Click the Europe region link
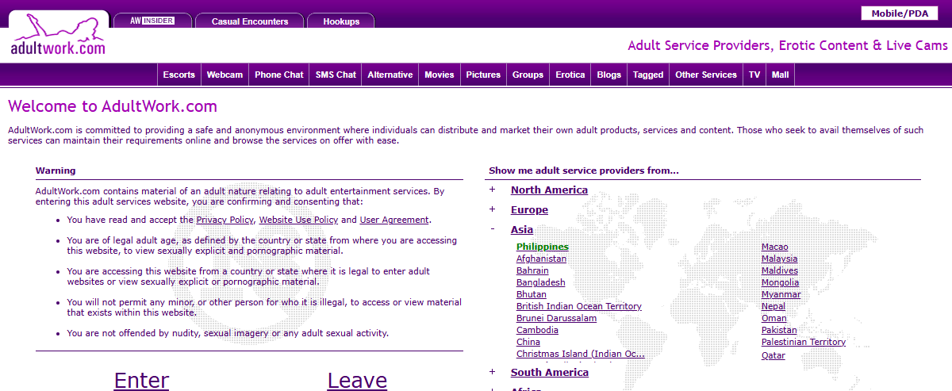Screen dimensions: 952x391 (x=529, y=210)
